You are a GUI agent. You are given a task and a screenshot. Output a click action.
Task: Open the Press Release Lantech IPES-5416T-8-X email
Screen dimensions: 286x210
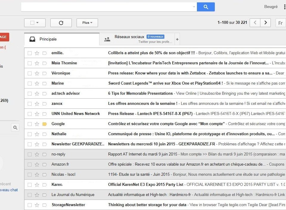155,114
